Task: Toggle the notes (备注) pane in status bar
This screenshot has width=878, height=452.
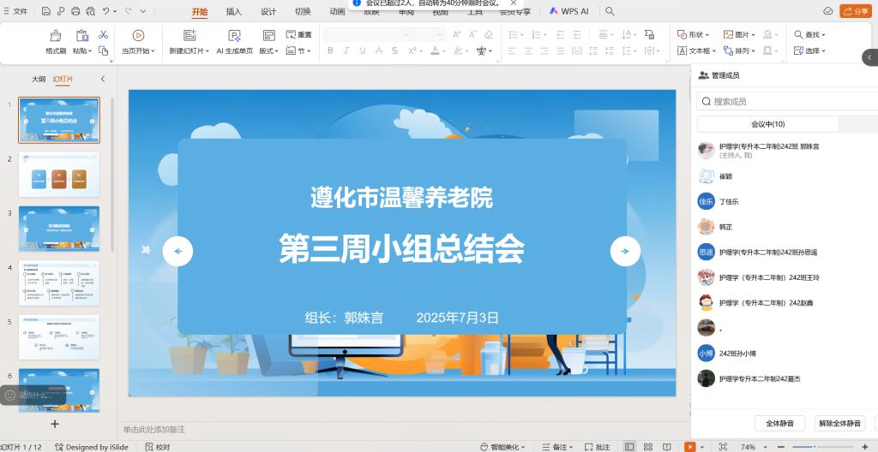Action: point(559,447)
